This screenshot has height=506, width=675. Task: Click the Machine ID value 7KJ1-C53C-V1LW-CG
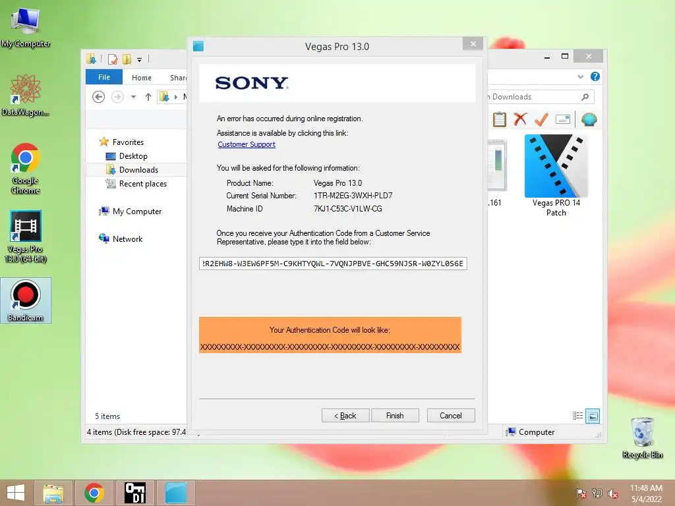347,209
